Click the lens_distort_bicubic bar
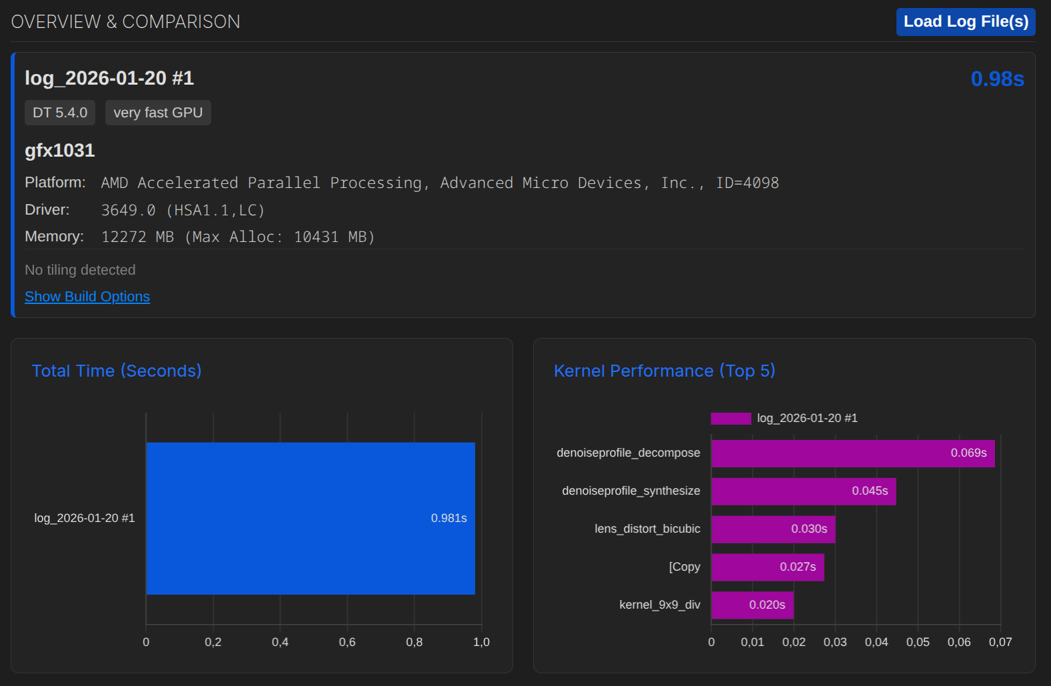Image resolution: width=1051 pixels, height=686 pixels. coord(772,529)
